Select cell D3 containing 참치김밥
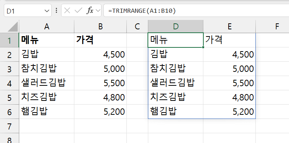The height and width of the screenshot is (143, 289). 176,69
